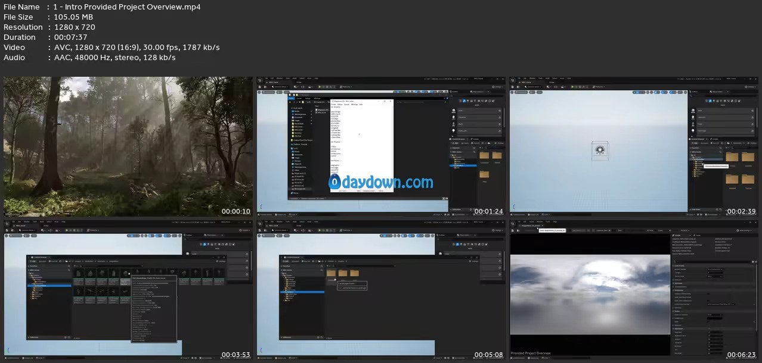
Task: Click the video info line starting with 'AVC'
Action: pos(137,48)
